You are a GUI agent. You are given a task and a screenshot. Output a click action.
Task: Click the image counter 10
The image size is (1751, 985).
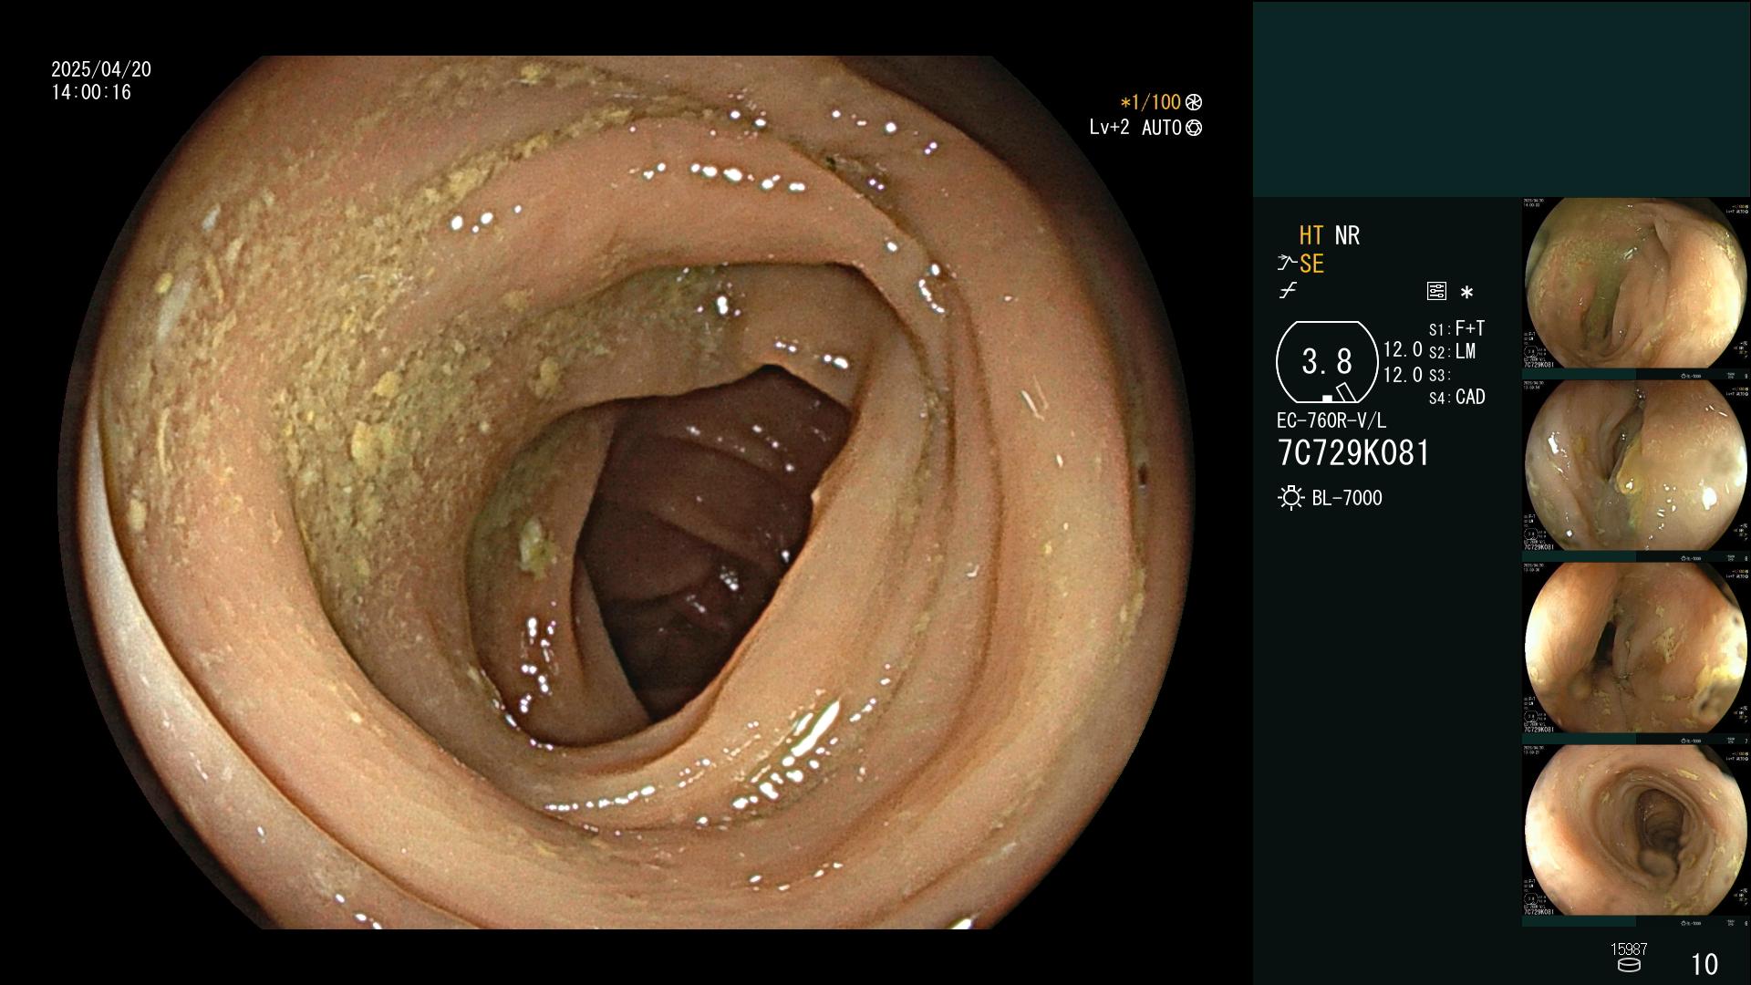(x=1704, y=964)
